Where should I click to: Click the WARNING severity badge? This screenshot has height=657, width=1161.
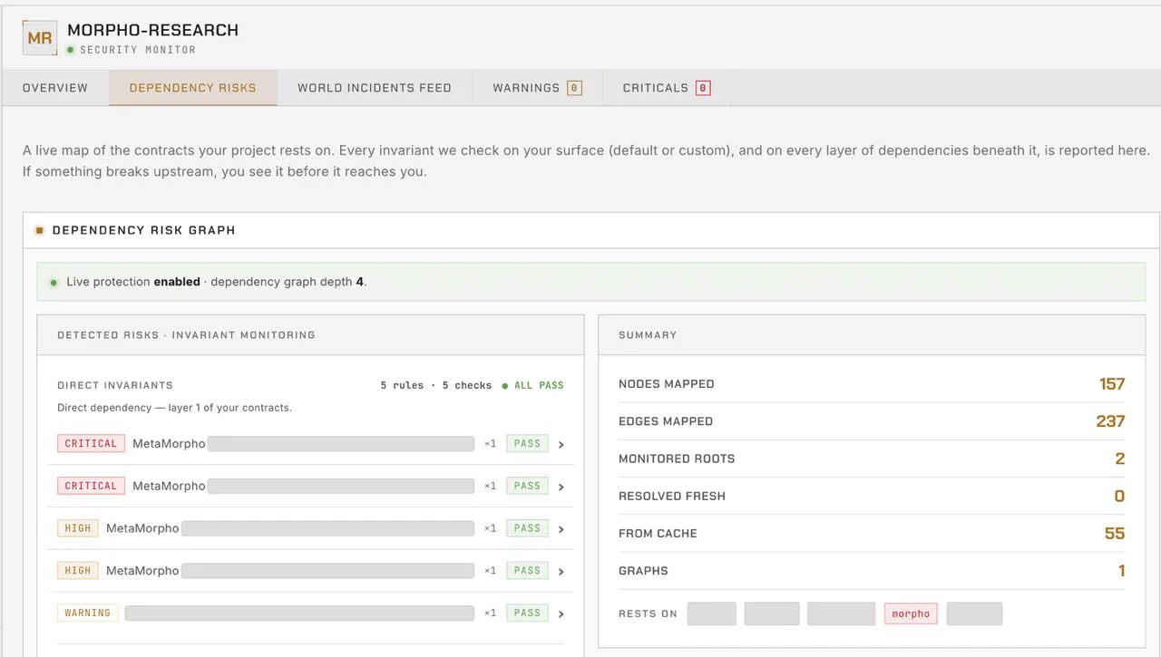(88, 613)
